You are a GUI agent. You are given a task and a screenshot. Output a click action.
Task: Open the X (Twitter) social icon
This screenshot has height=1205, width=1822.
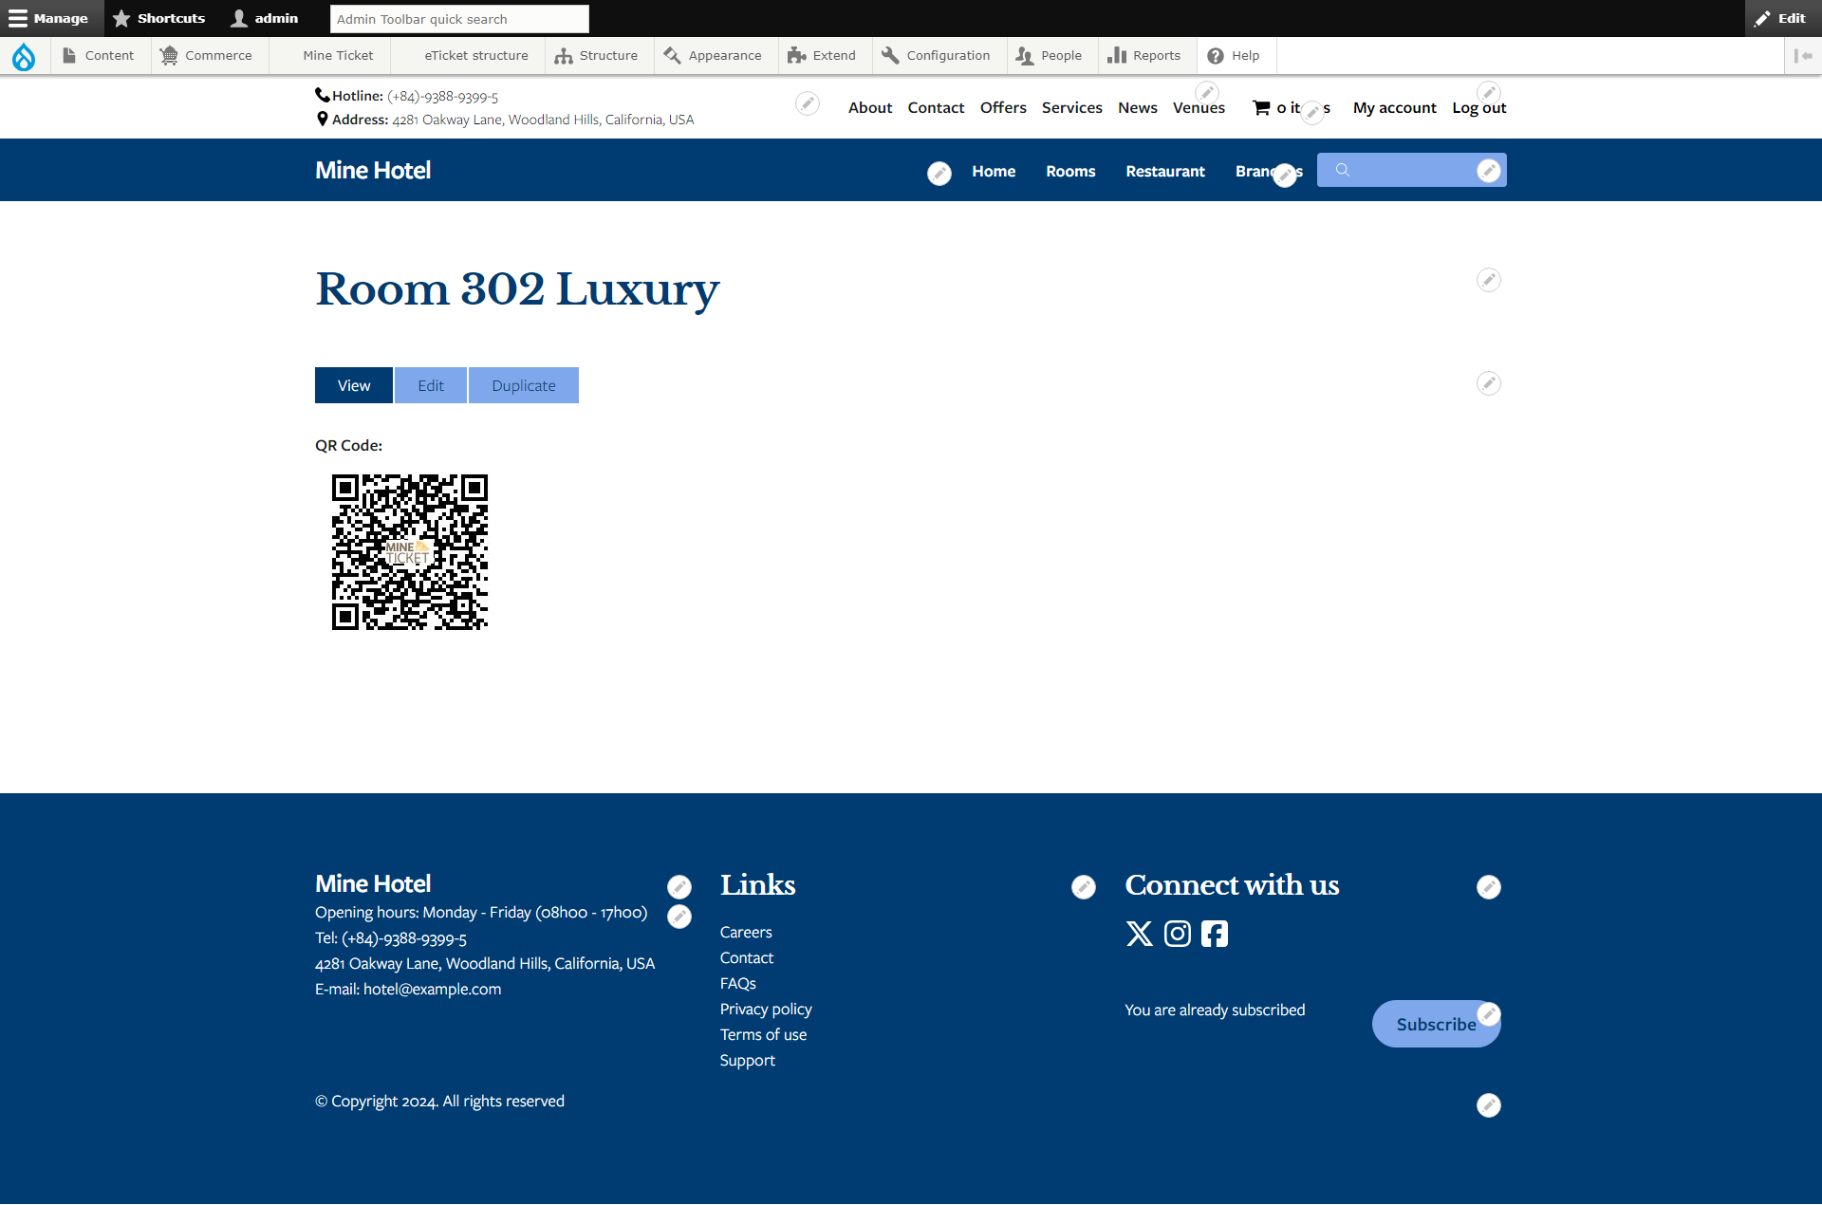pyautogui.click(x=1140, y=934)
